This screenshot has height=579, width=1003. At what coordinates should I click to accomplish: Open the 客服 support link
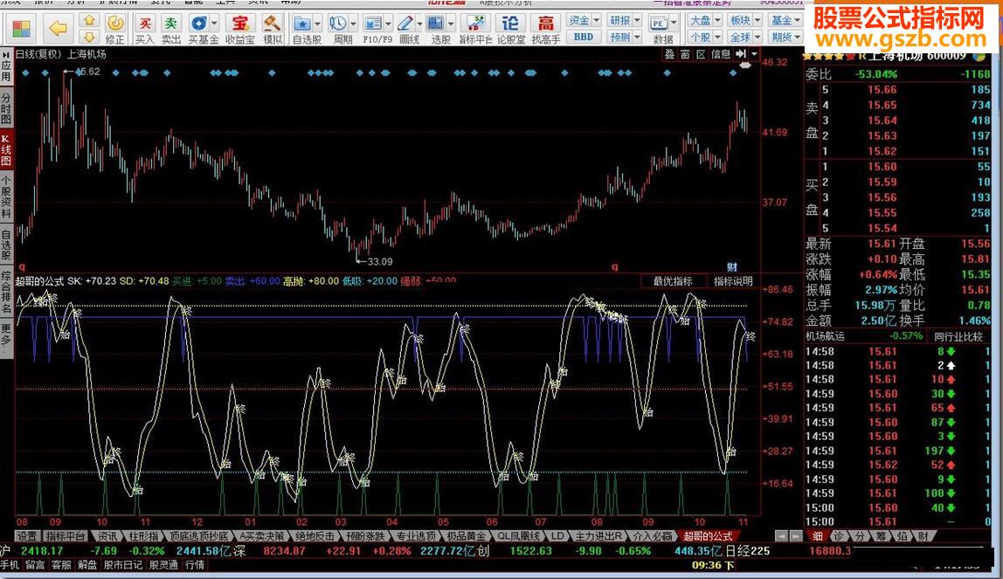(61, 565)
